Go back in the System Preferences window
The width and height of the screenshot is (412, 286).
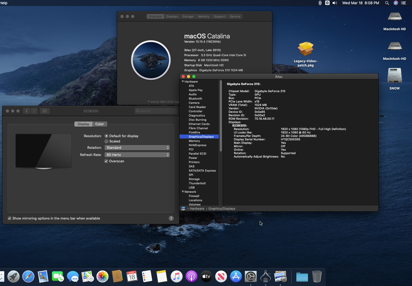coord(26,111)
